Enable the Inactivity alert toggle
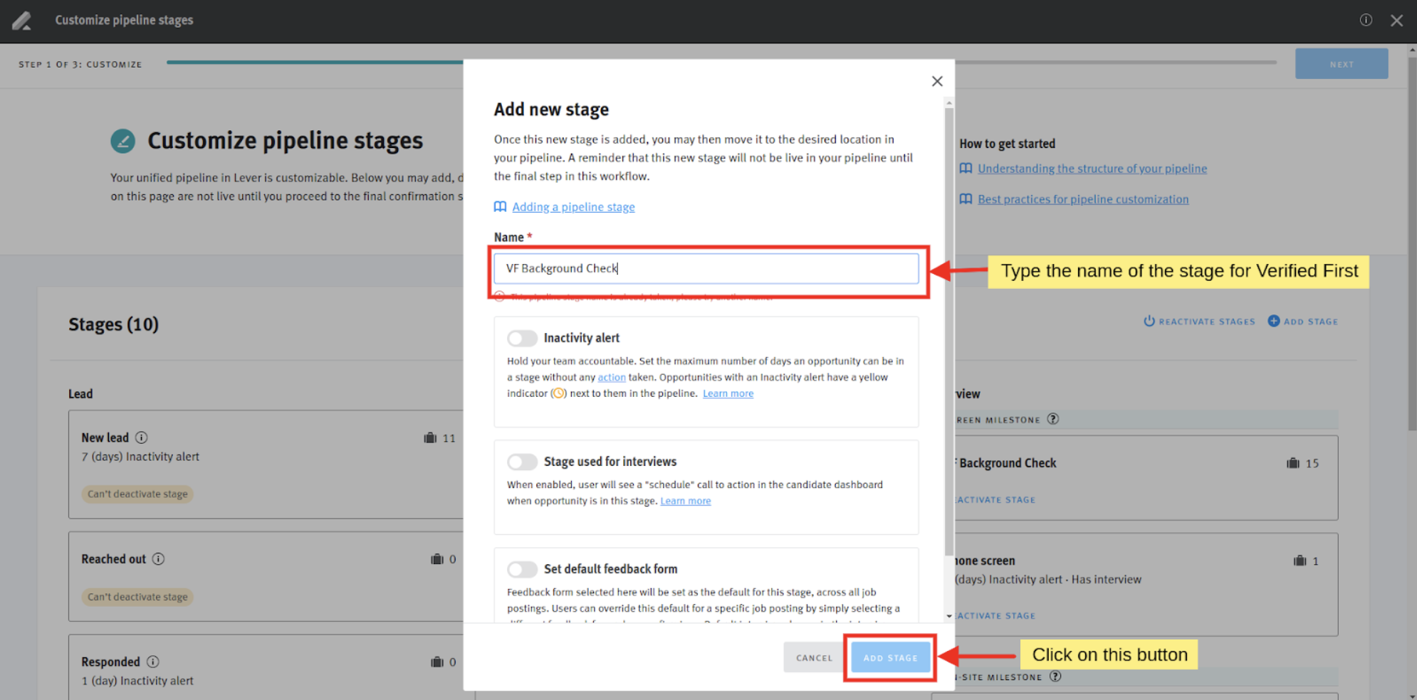 [522, 338]
